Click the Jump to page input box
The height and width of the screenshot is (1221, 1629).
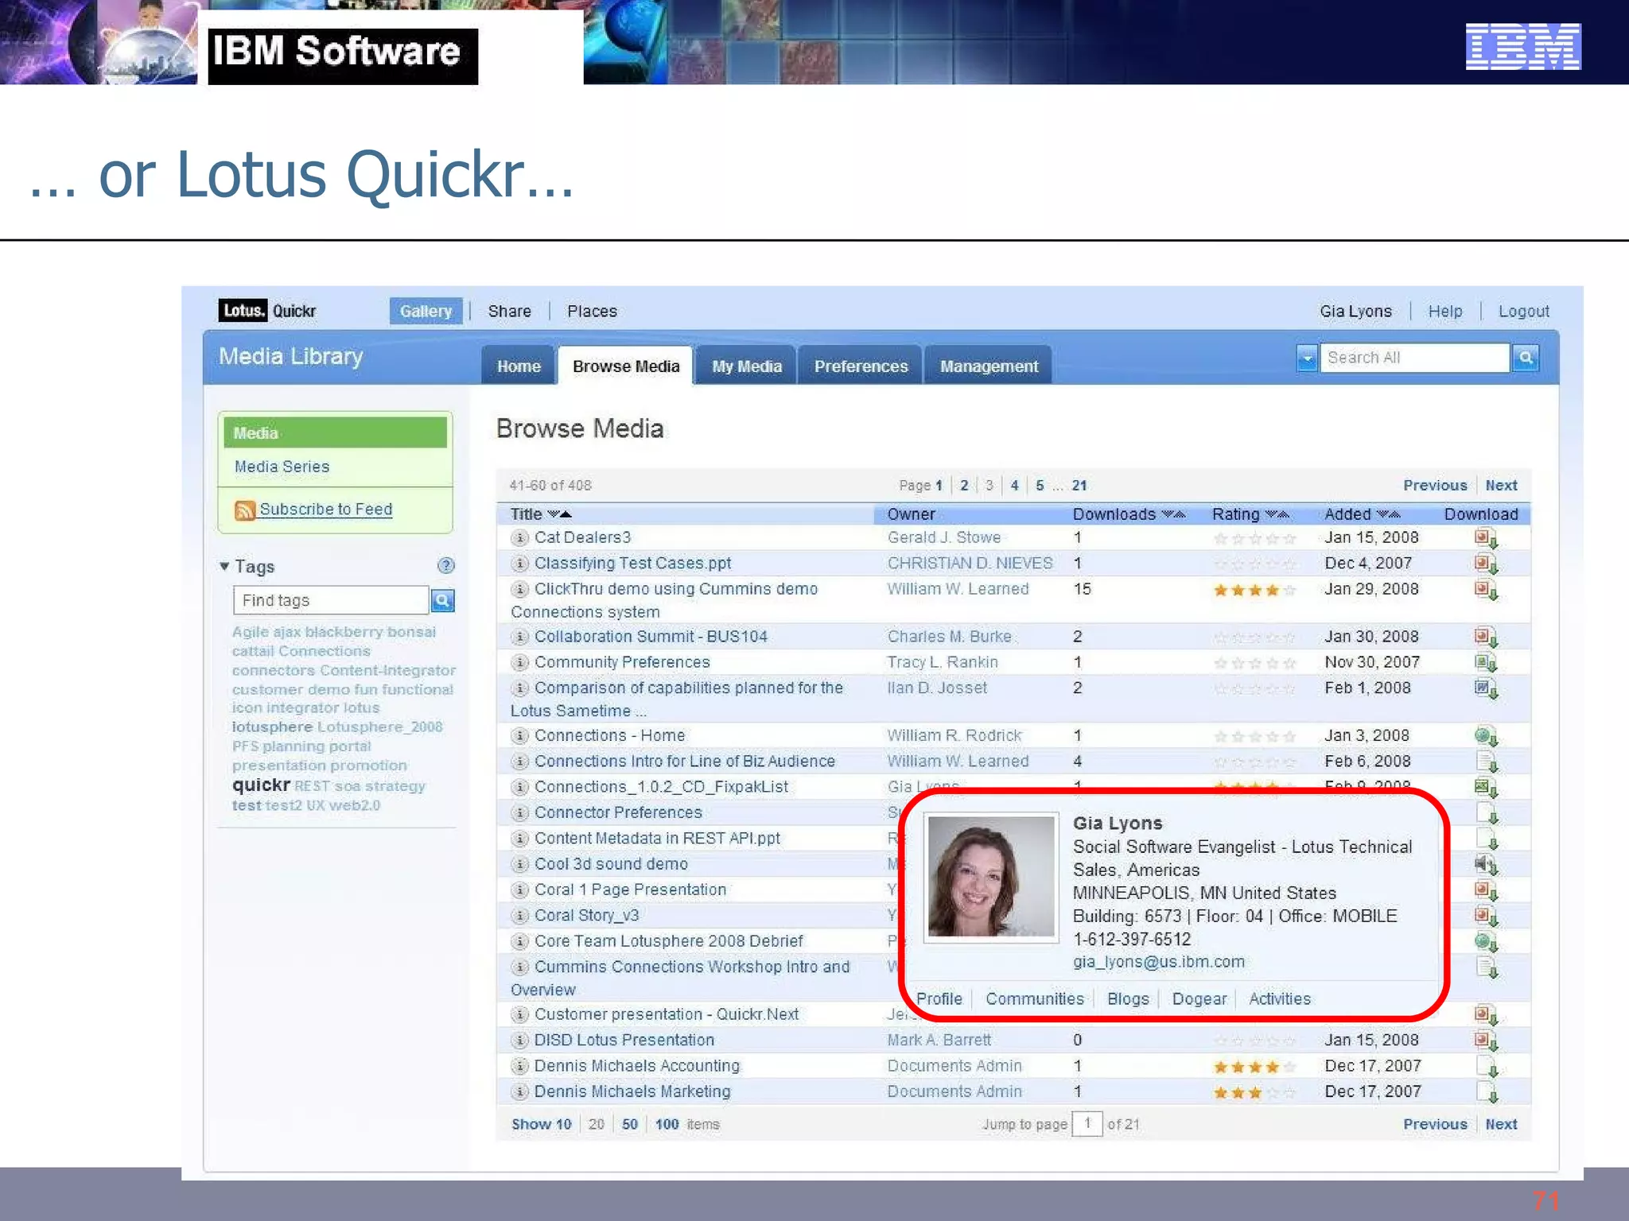1087,1123
